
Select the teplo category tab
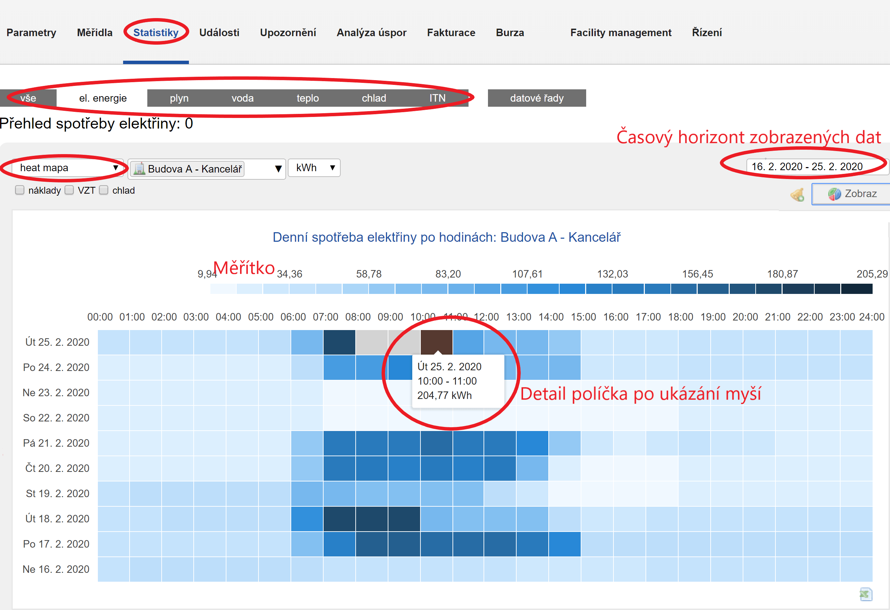pos(308,98)
